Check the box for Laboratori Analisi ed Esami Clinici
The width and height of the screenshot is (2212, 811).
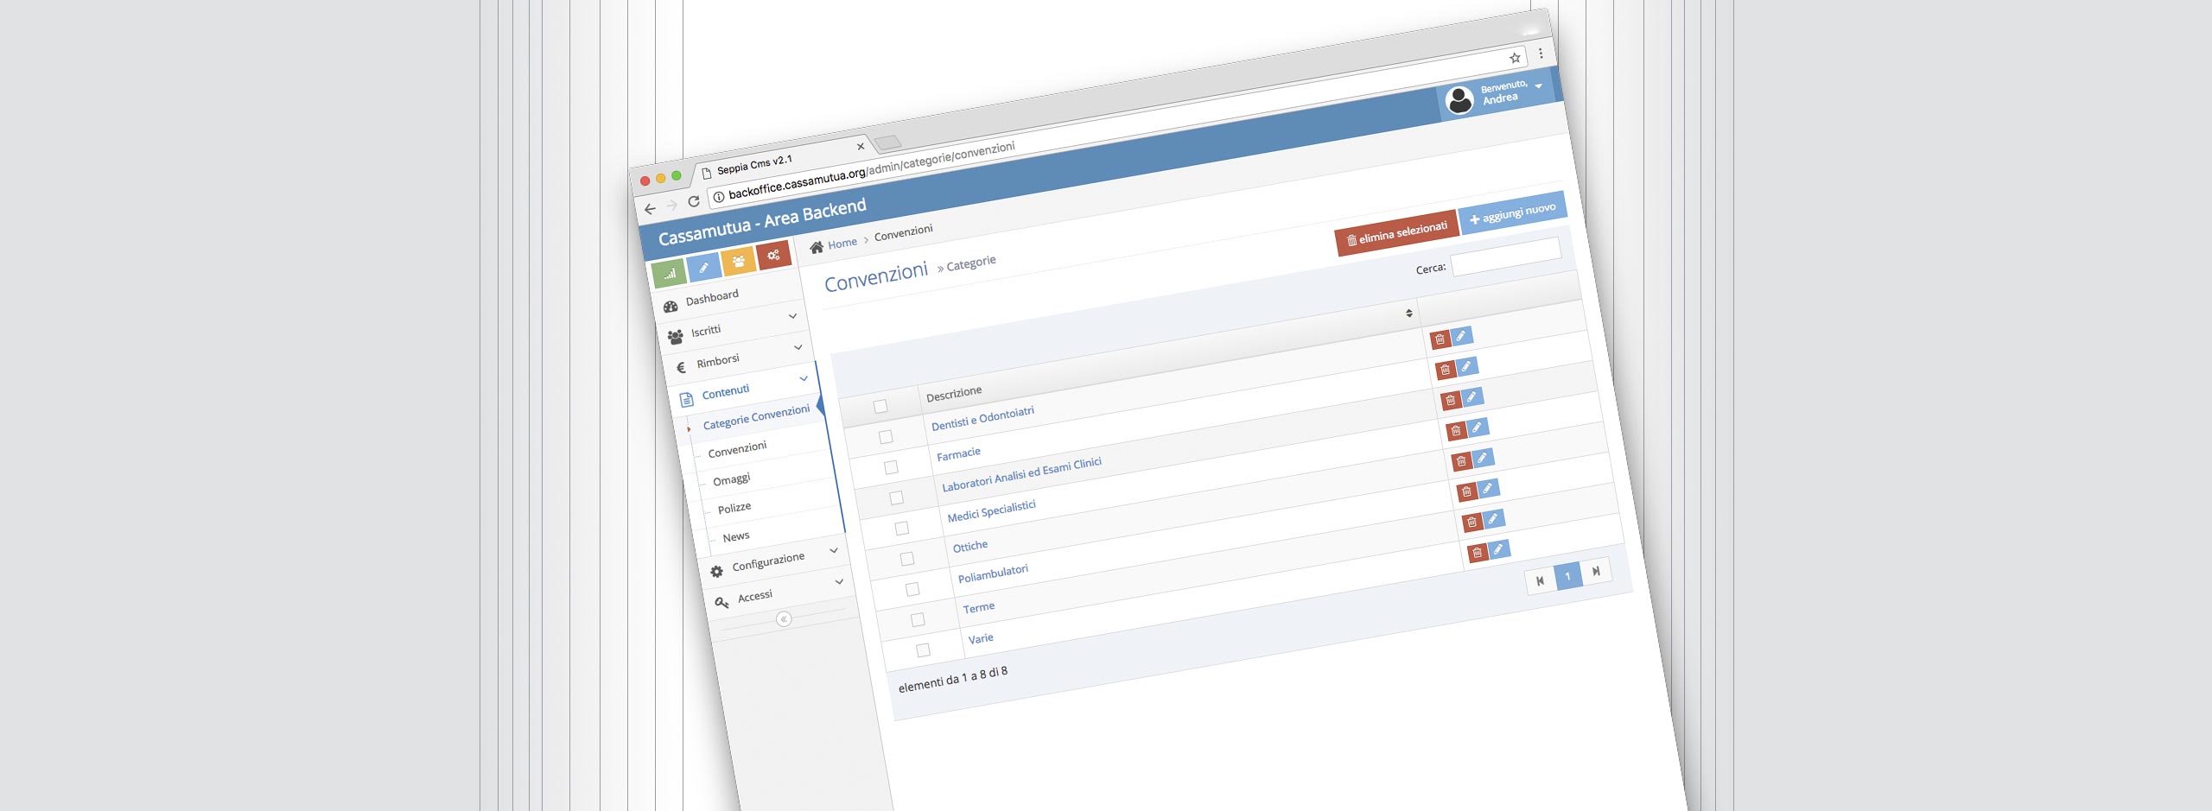tap(896, 497)
